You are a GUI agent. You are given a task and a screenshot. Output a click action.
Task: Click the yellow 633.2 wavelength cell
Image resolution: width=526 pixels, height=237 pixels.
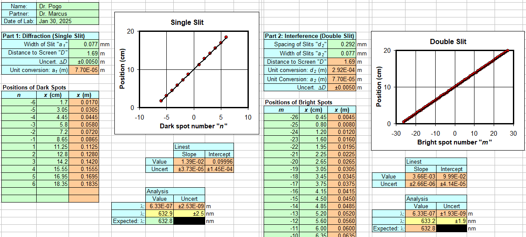pos(421,221)
